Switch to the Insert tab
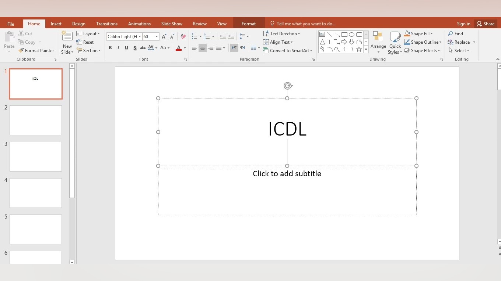 click(56, 24)
